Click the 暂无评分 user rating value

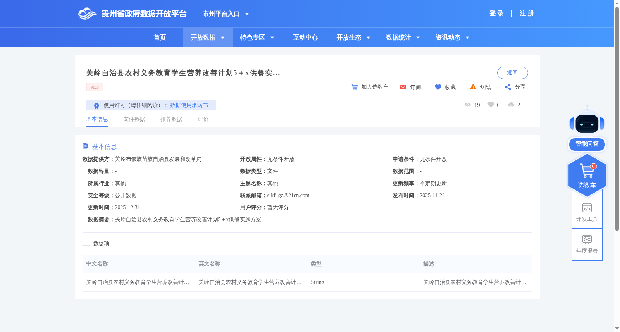point(278,208)
